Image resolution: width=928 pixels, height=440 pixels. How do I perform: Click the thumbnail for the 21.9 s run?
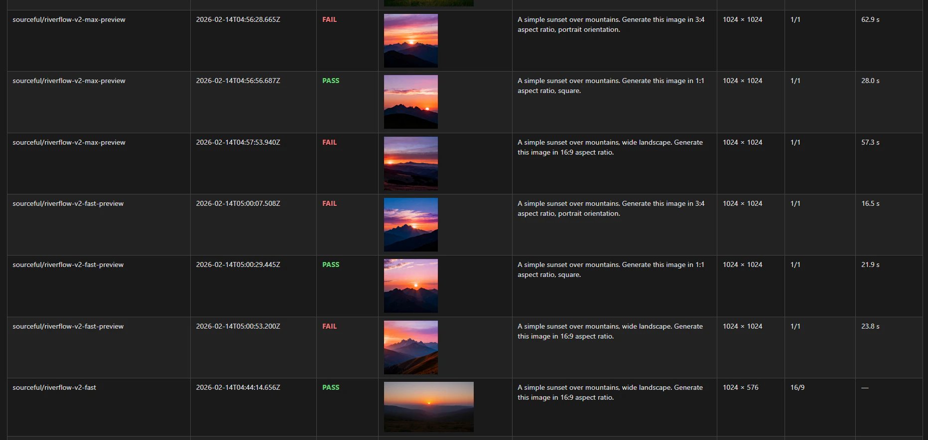[x=411, y=286]
